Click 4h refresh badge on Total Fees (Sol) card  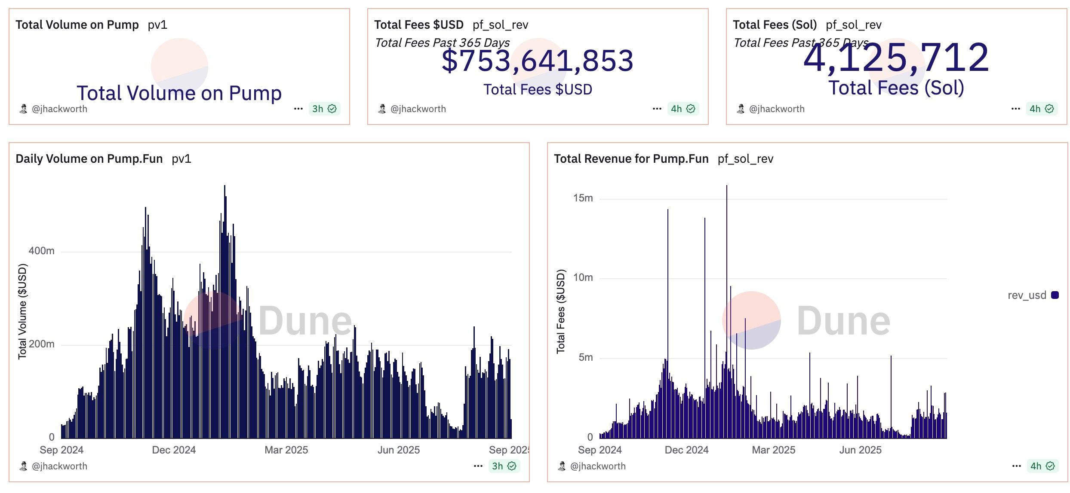point(1042,109)
